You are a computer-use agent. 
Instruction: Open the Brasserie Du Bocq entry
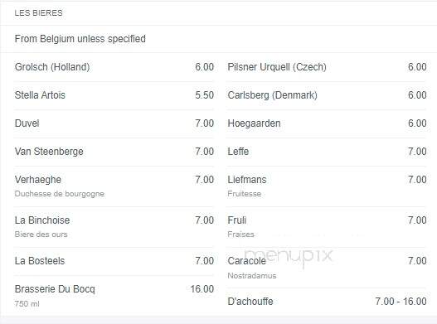[55, 289]
